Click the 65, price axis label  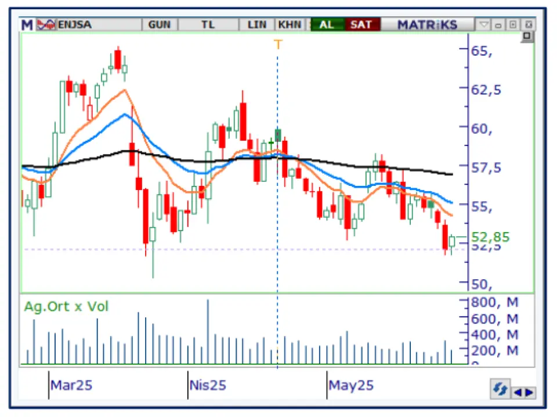click(482, 52)
